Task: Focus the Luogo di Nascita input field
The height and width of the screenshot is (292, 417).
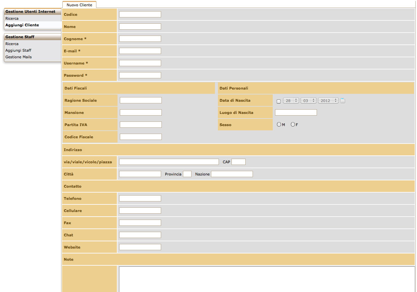Action: tap(296, 113)
